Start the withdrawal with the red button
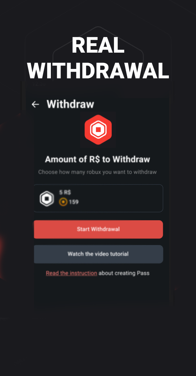This screenshot has height=376, width=196. coord(98,229)
